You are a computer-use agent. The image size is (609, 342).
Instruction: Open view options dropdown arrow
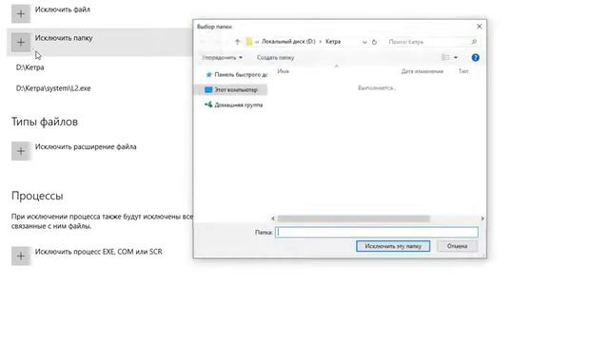[x=456, y=57]
